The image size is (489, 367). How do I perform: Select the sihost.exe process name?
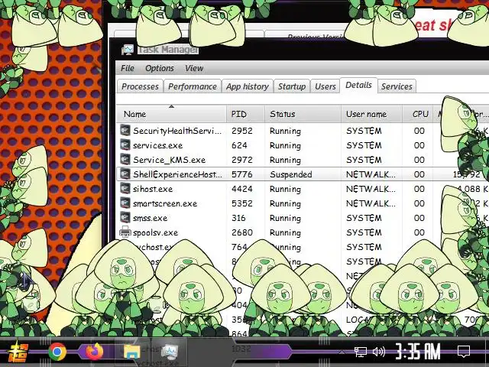153,189
